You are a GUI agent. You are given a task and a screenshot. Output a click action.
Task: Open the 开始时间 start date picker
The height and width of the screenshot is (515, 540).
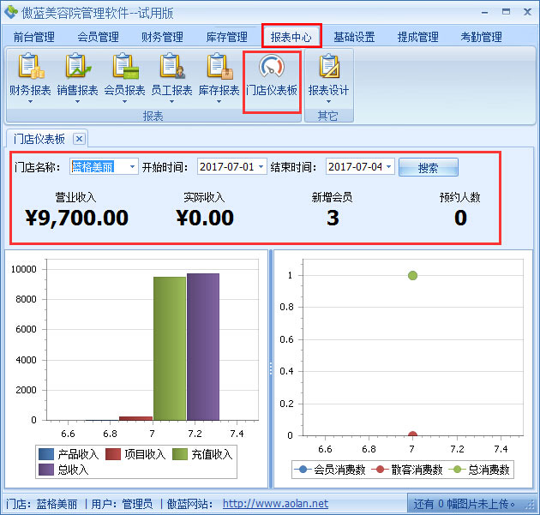[261, 167]
